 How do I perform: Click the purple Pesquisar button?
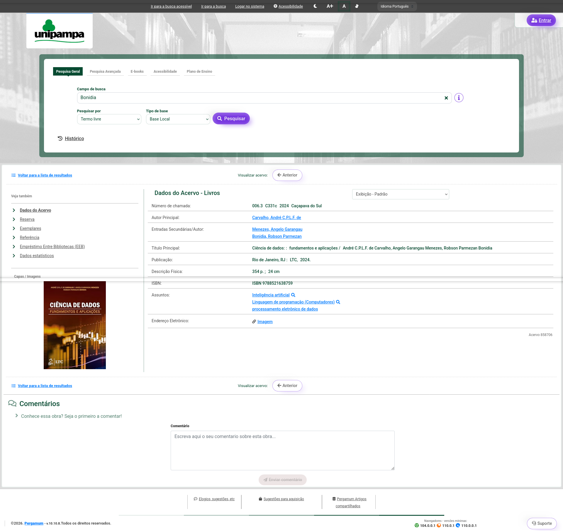tap(231, 118)
